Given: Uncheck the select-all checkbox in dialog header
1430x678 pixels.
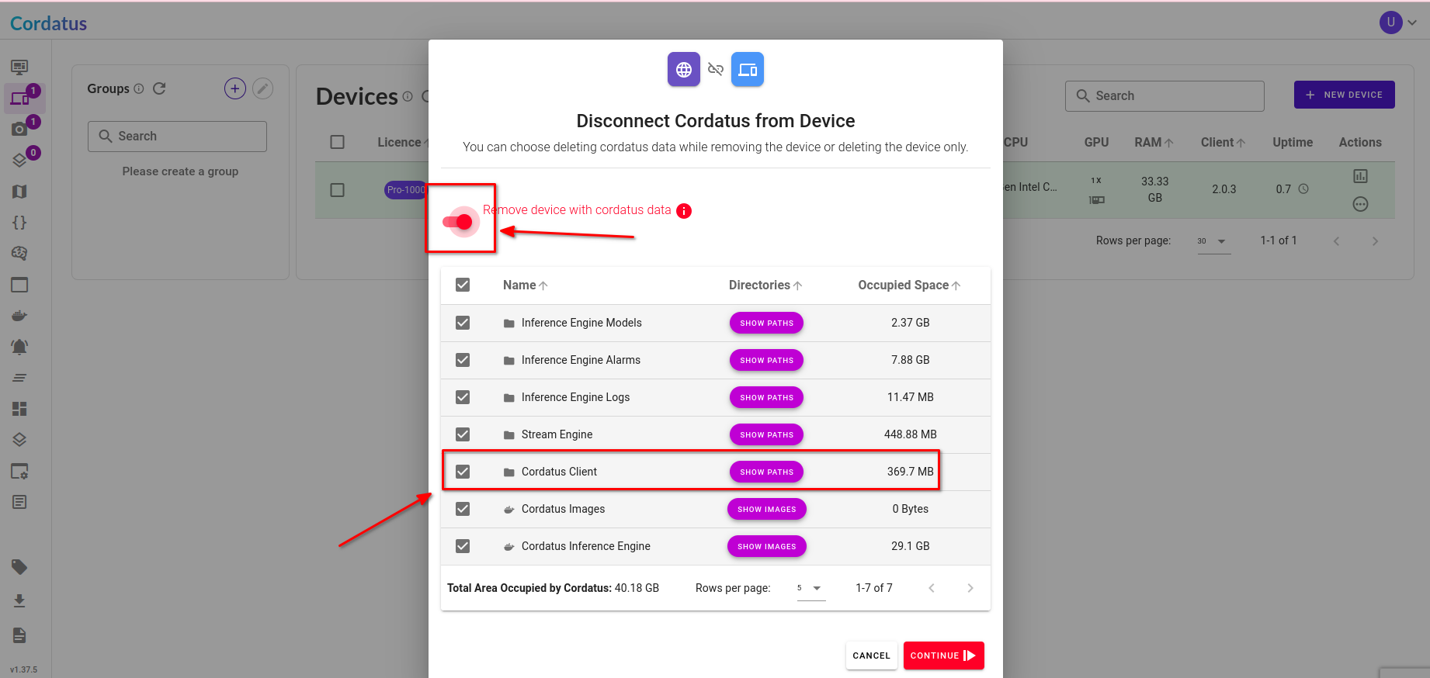Looking at the screenshot, I should pos(463,285).
